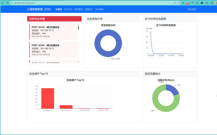Bookmark this page with the star icon
Viewport: 217px width, 135px height.
(x=178, y=3)
